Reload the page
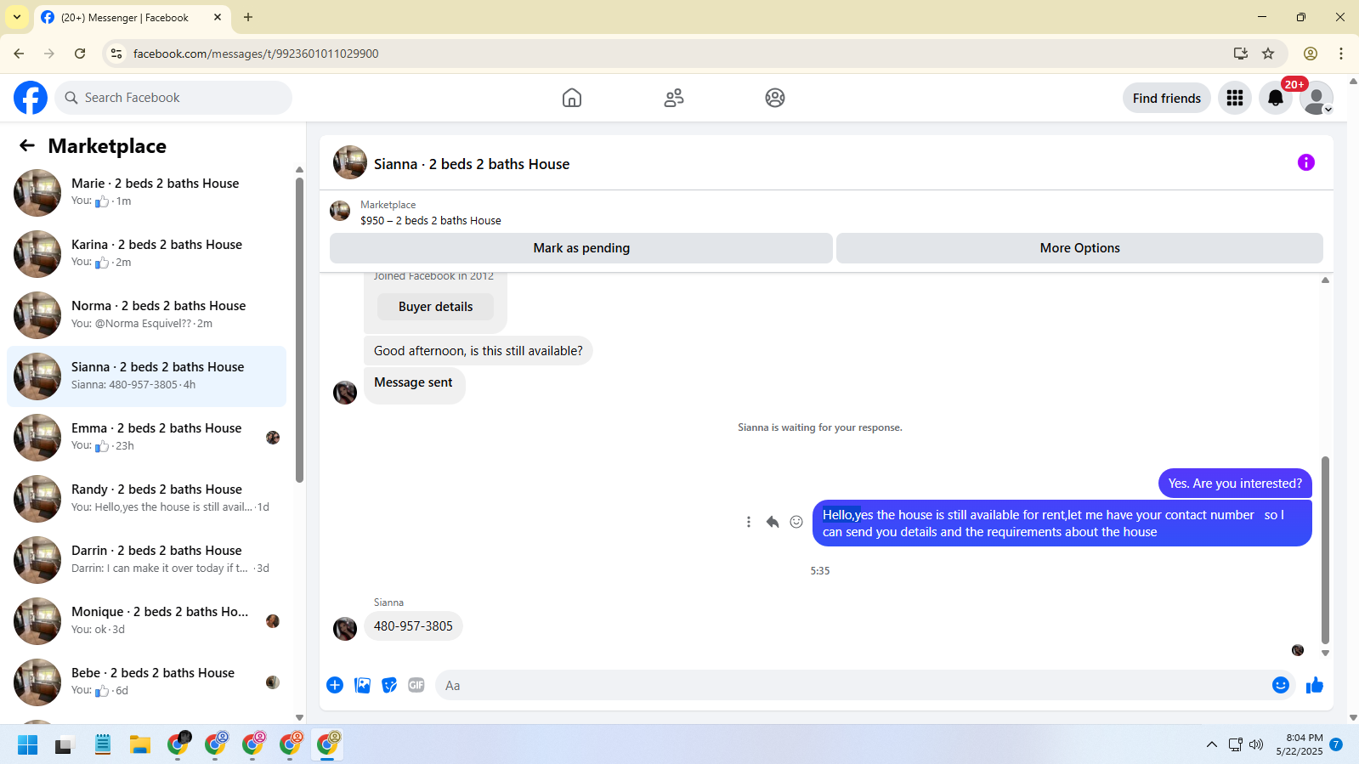This screenshot has width=1359, height=764. [x=80, y=54]
